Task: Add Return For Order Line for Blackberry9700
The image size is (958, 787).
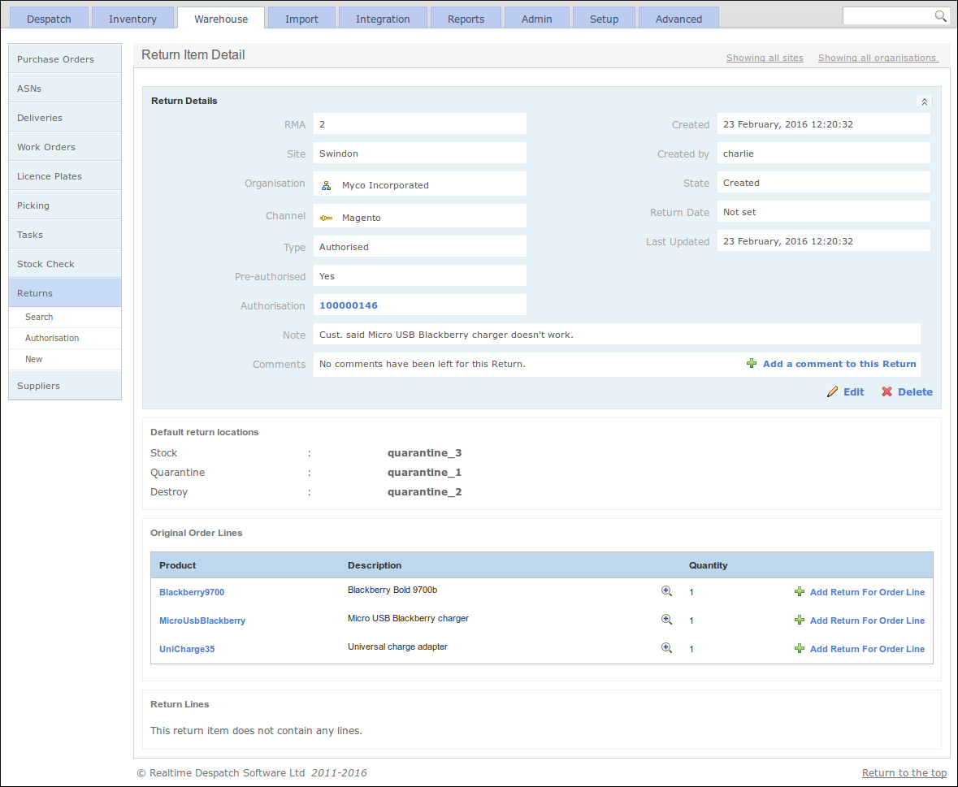Action: point(867,592)
